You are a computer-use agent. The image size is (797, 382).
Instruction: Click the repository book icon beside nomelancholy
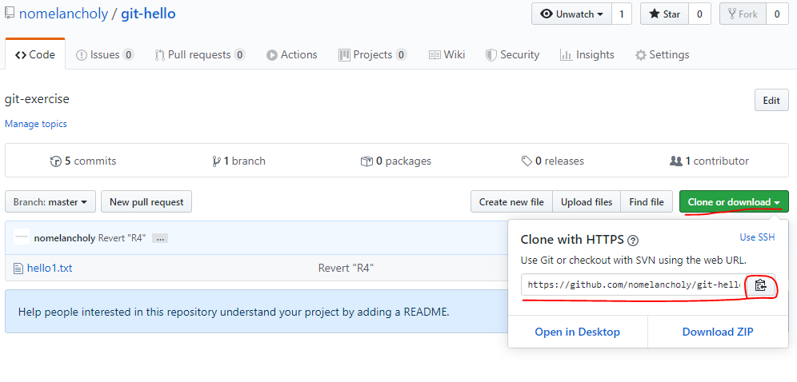click(9, 14)
